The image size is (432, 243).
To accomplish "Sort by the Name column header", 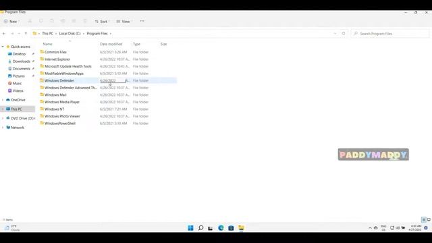I will (47, 44).
